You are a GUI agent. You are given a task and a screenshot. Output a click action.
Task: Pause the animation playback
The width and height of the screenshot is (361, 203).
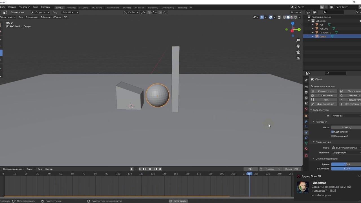click(150, 169)
